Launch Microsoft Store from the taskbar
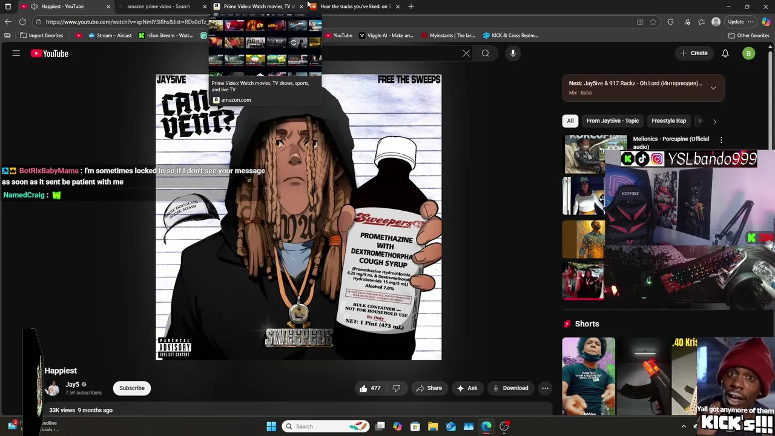775x436 pixels. pos(415,426)
